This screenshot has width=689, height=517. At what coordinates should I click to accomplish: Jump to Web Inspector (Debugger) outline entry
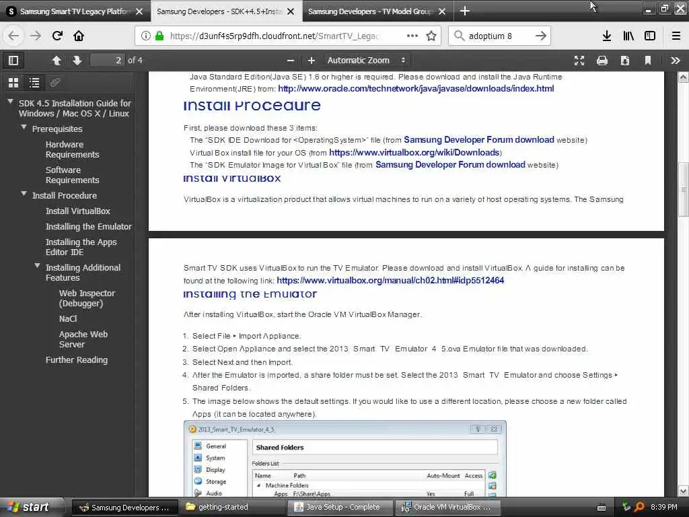87,298
